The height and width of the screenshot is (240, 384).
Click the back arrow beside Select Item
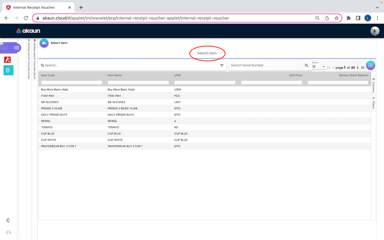(x=44, y=43)
